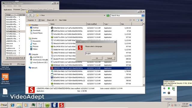The image size is (192, 108).
Task: Switch to Applications tab in Task Manager
Action: [x=7, y=10]
